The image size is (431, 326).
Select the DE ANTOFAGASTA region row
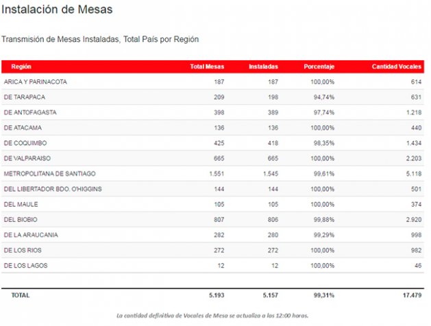pyautogui.click(x=30, y=112)
